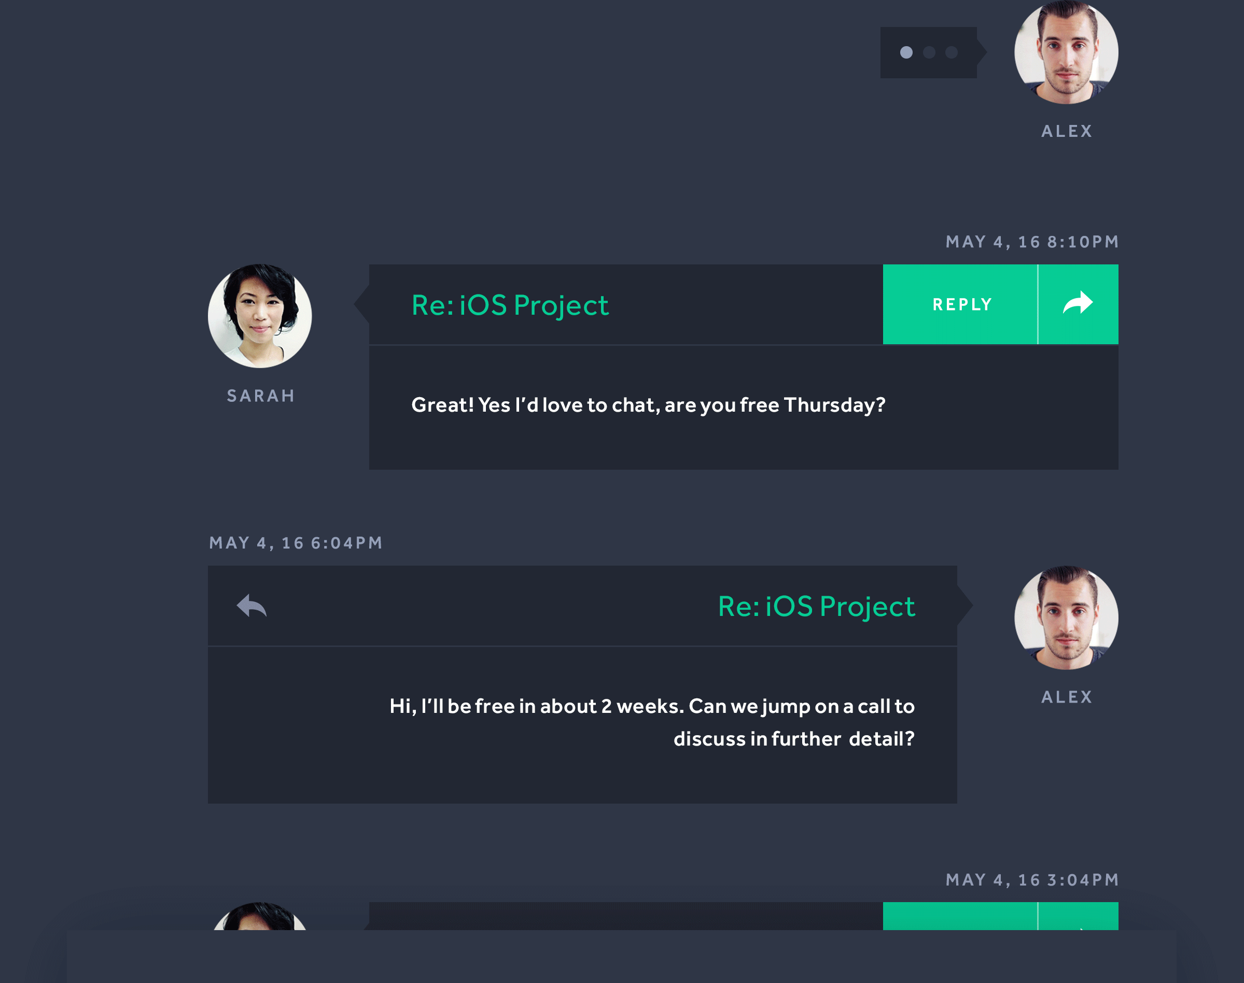Select the "free in about 2 weeks" message text
This screenshot has height=983, width=1244.
click(x=652, y=722)
